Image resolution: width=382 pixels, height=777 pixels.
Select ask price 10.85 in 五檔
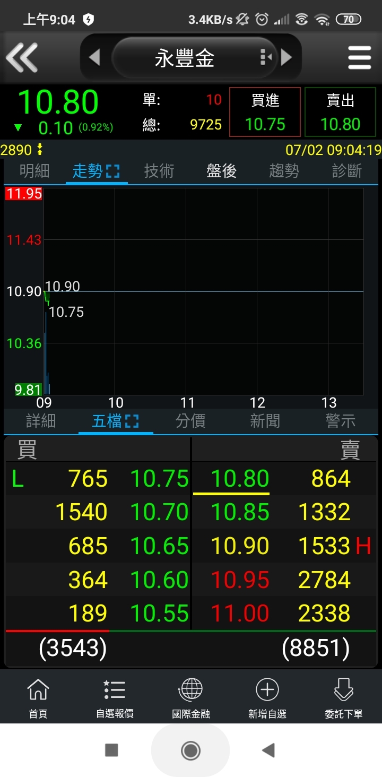240,512
